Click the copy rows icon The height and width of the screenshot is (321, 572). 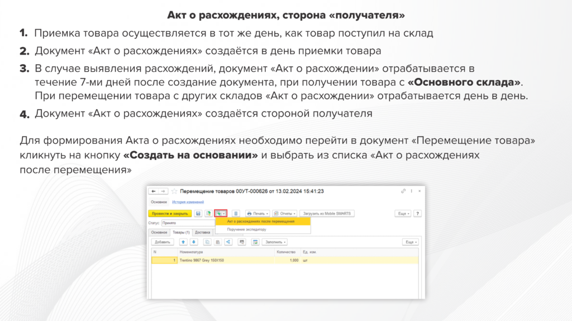coord(207,242)
